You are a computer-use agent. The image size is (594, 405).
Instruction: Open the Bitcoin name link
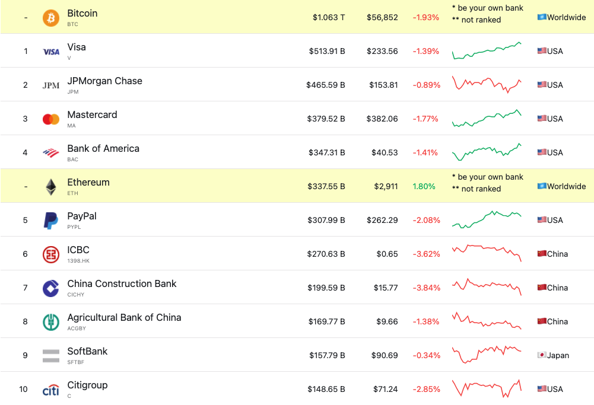(82, 13)
